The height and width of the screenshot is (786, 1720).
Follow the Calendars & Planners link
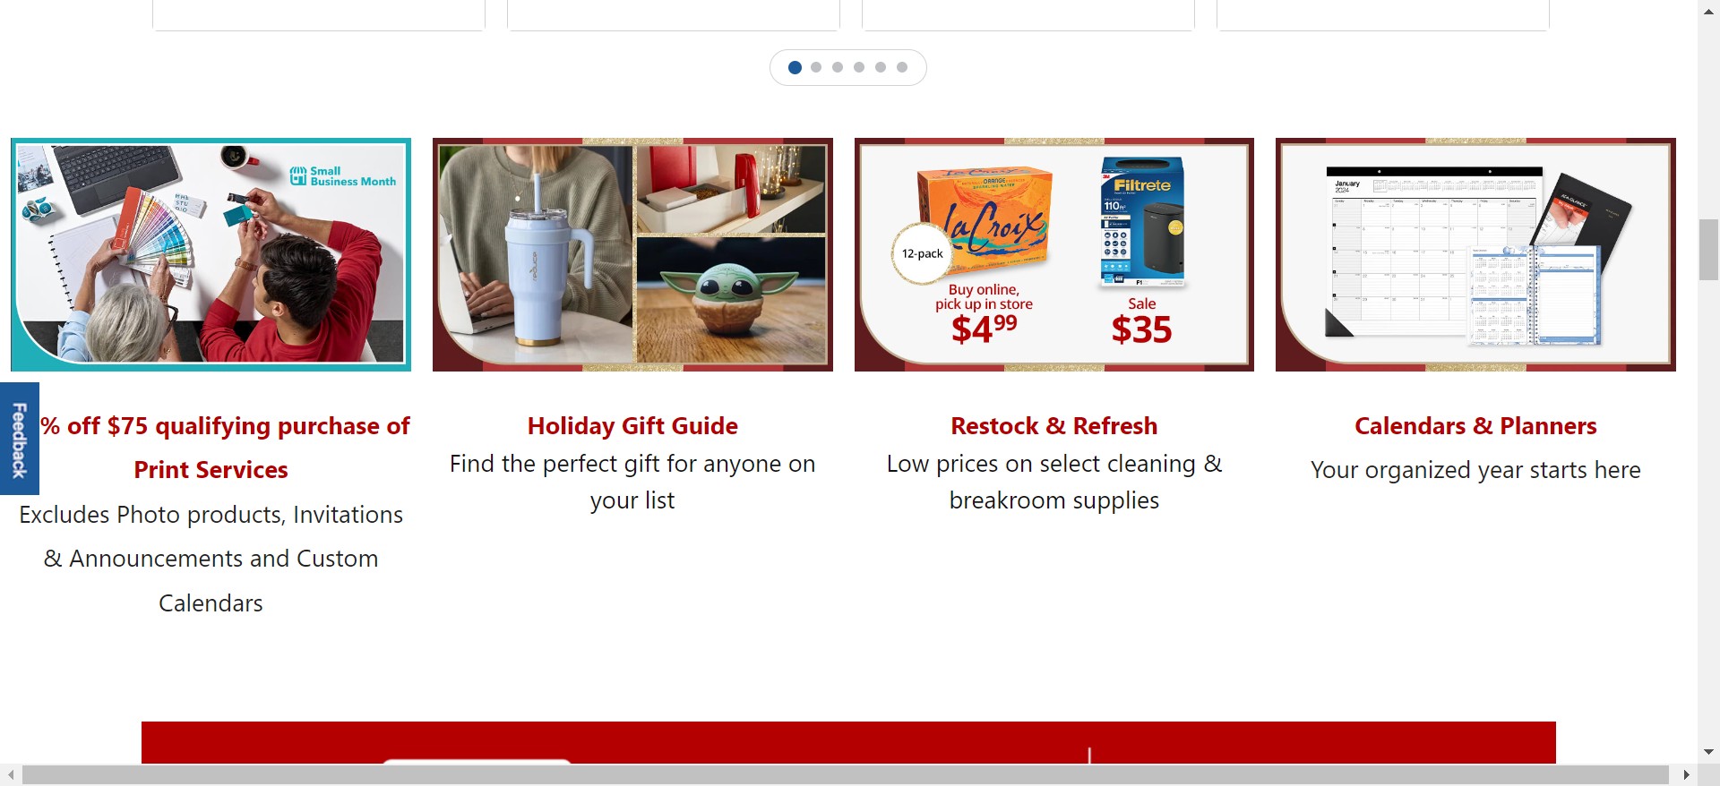click(x=1475, y=426)
